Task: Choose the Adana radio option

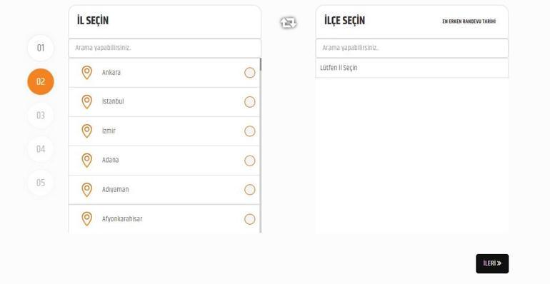Action: [250, 161]
